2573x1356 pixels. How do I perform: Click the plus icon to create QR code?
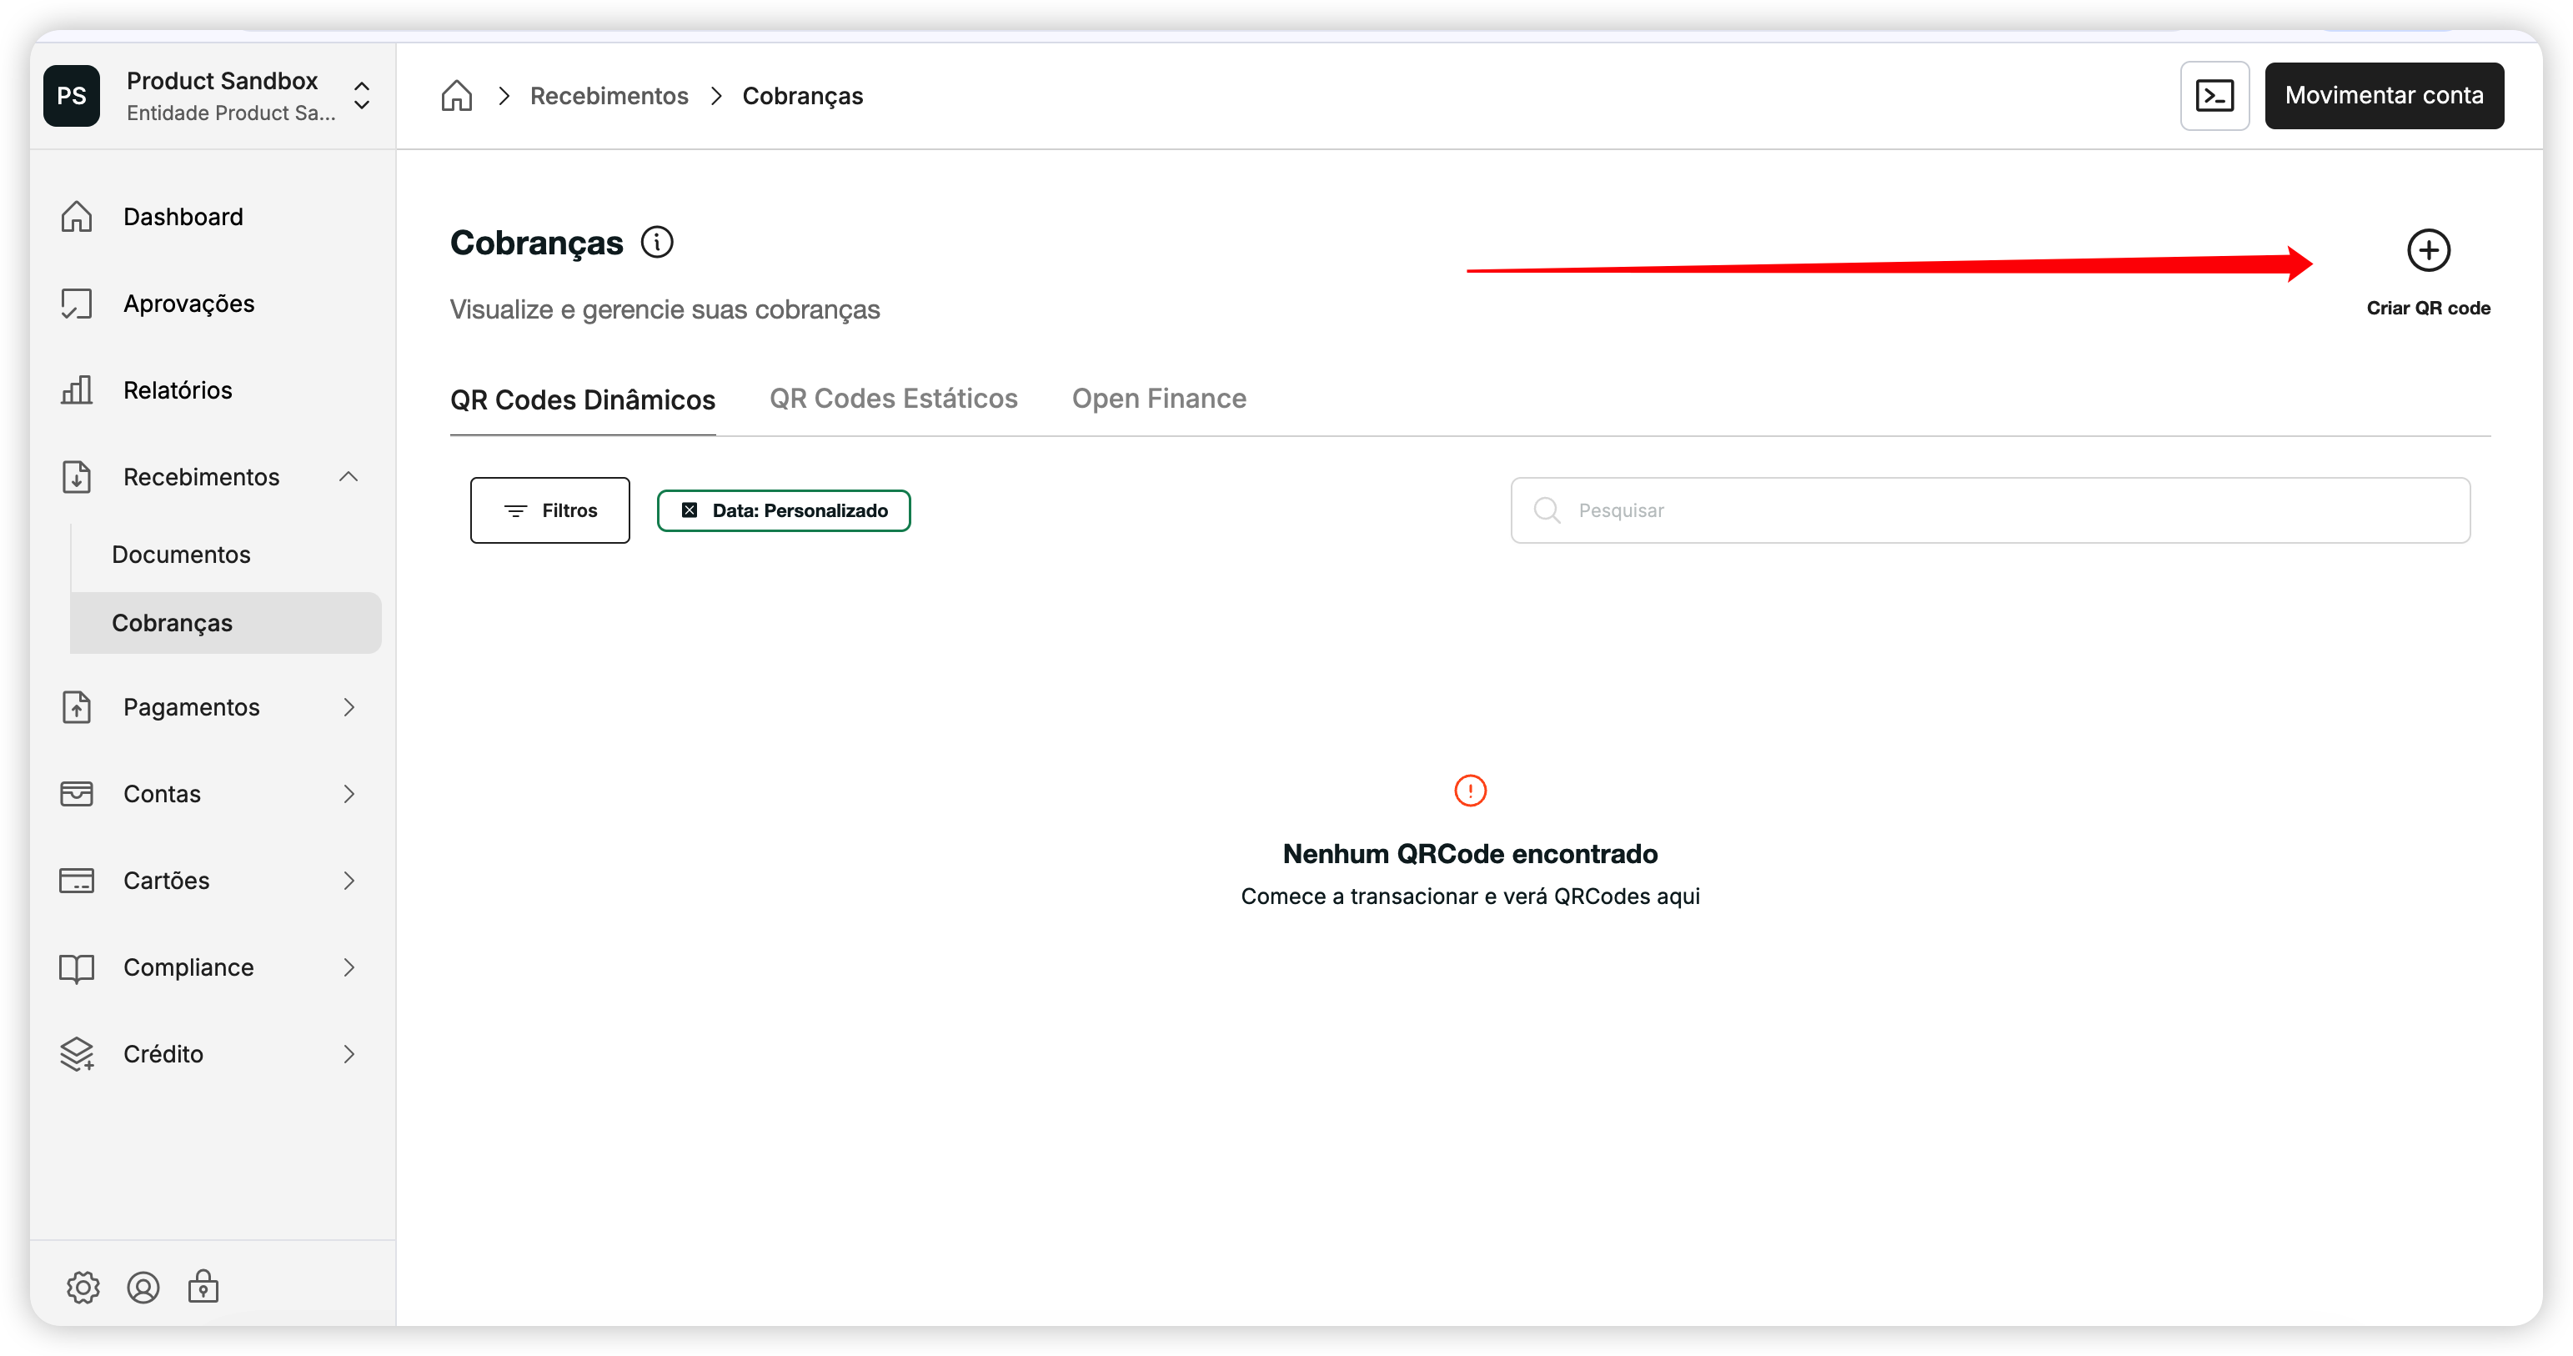(x=2427, y=250)
